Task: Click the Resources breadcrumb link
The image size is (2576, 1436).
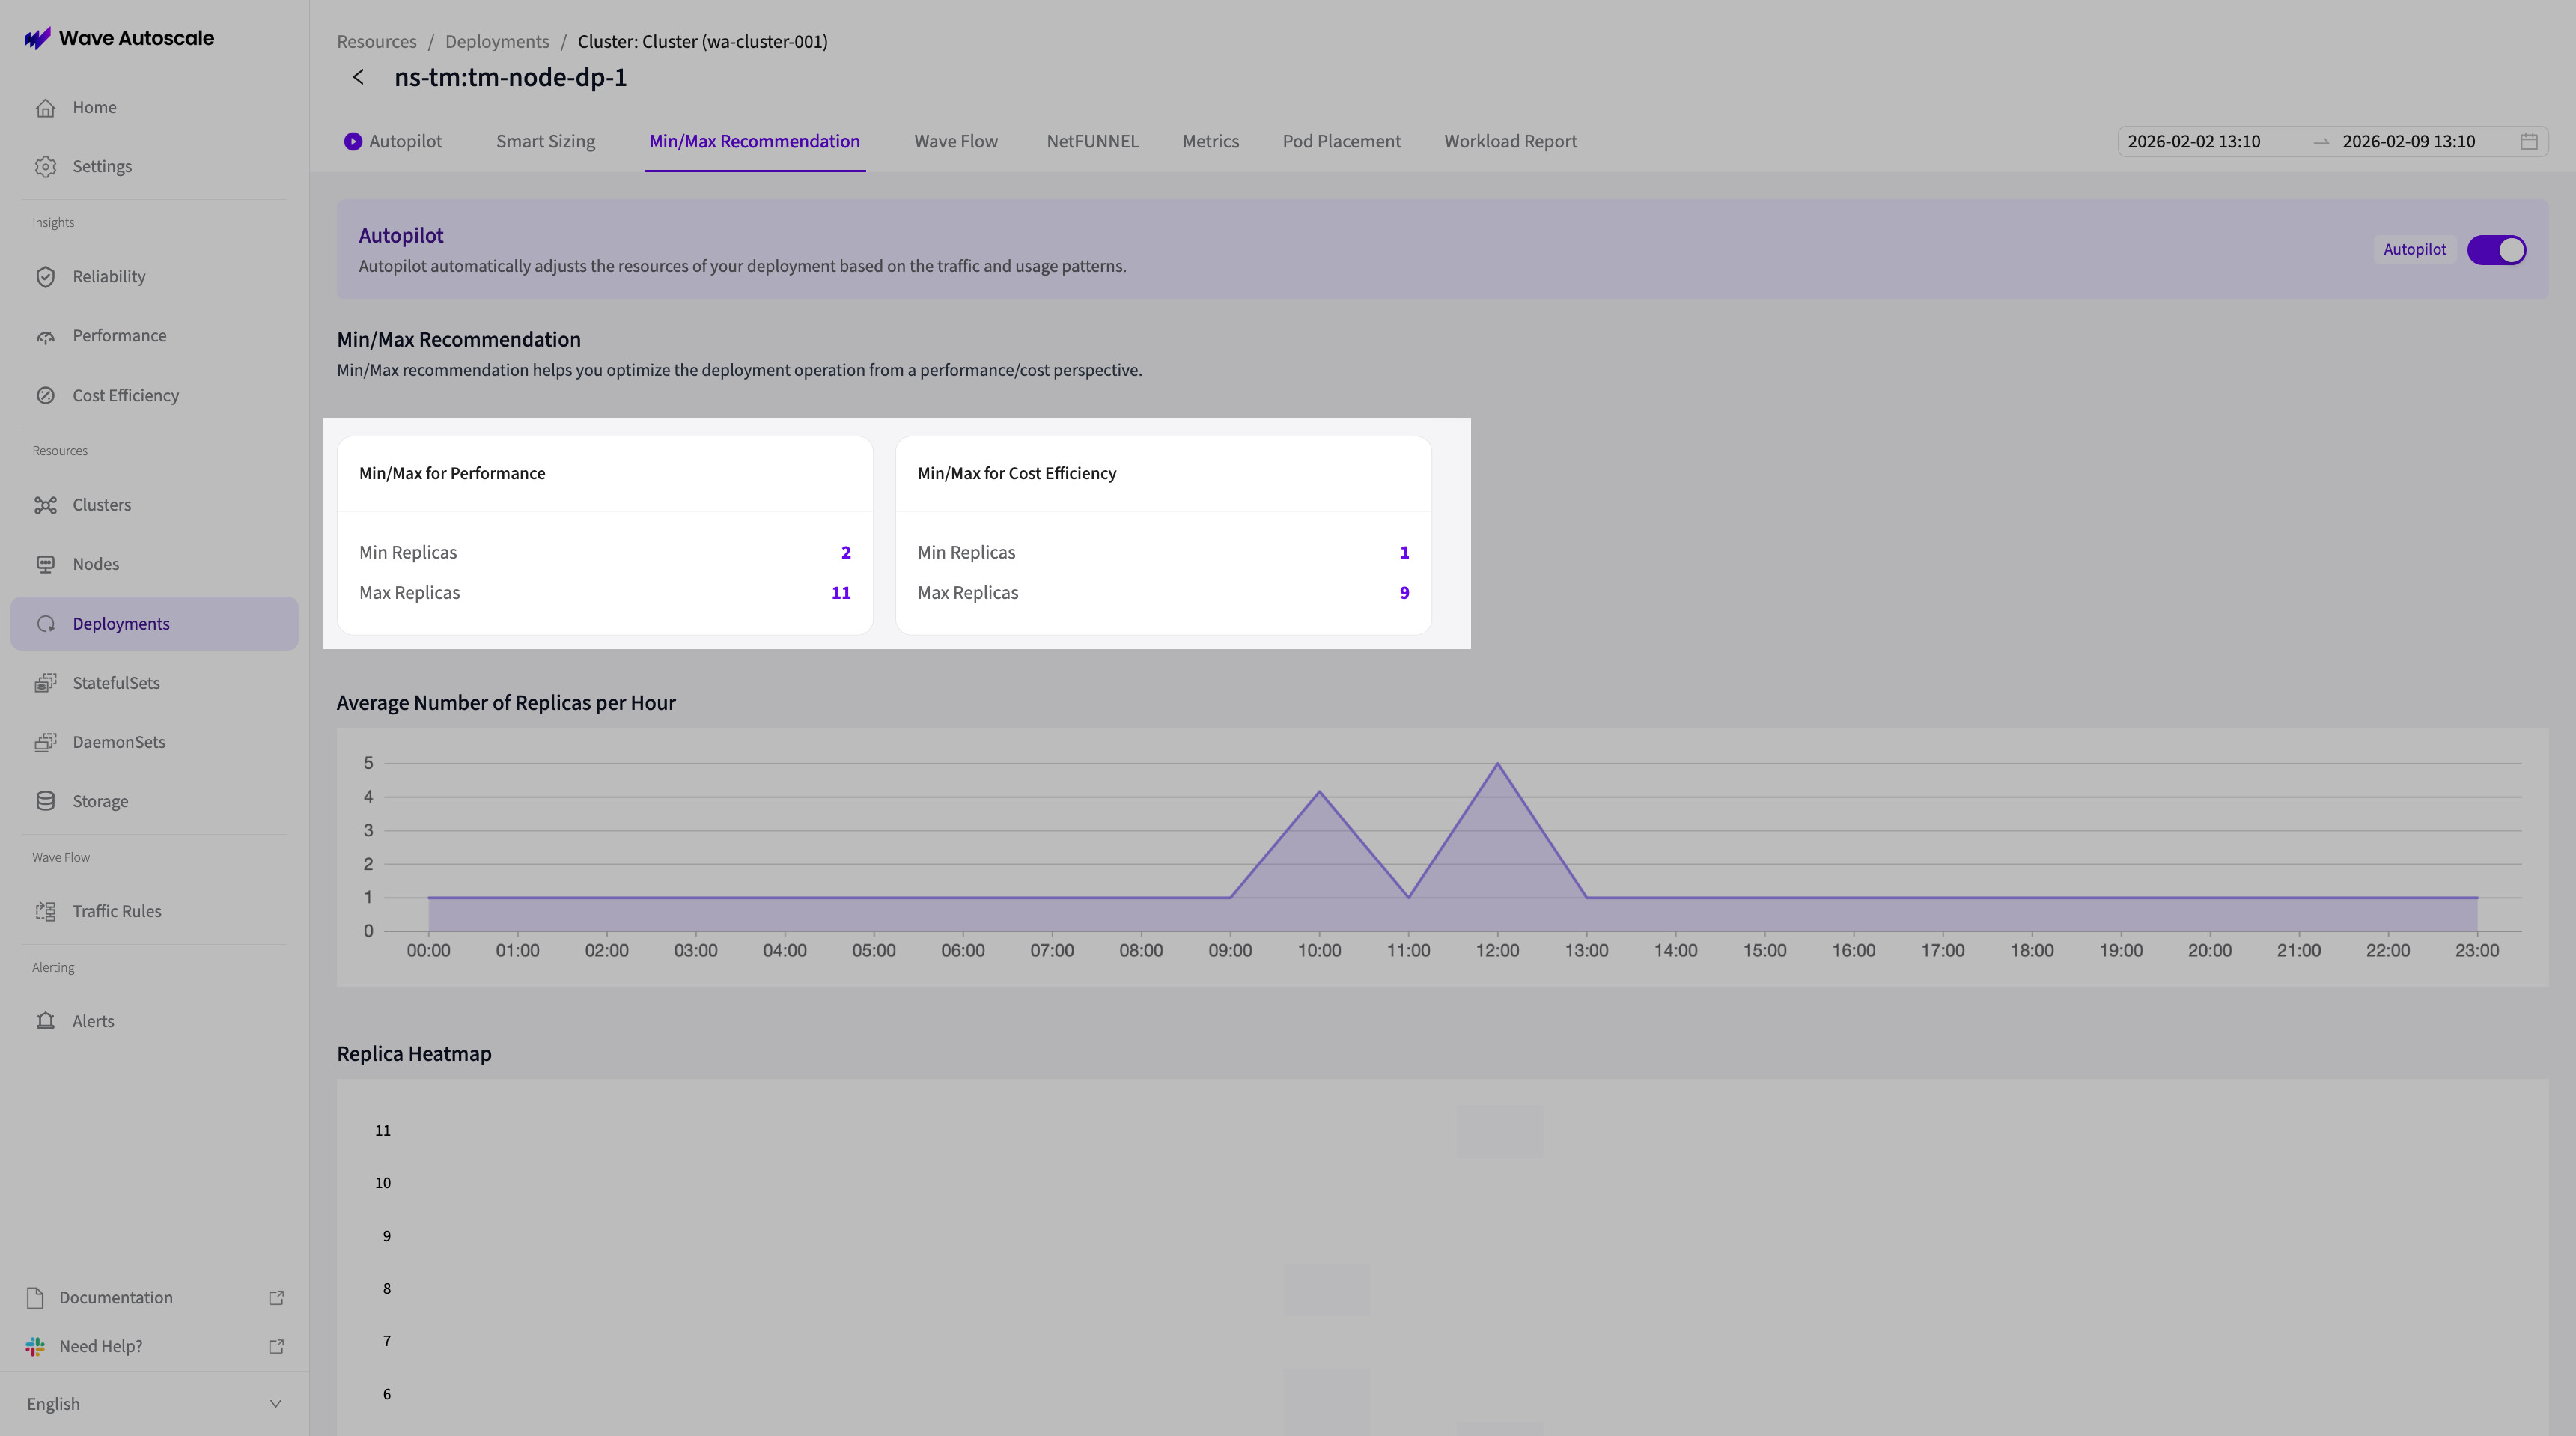Action: click(377, 42)
